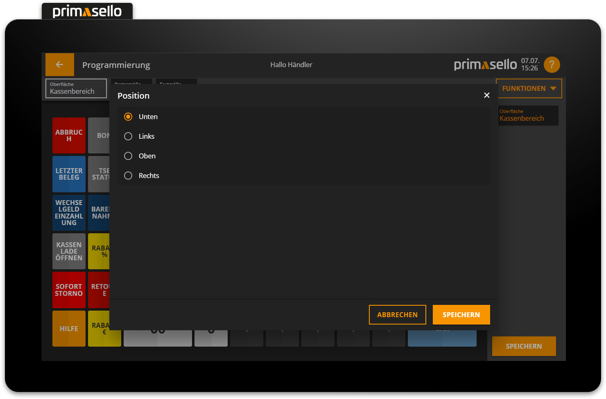
Task: Select the orange HILFE key
Action: click(69, 329)
